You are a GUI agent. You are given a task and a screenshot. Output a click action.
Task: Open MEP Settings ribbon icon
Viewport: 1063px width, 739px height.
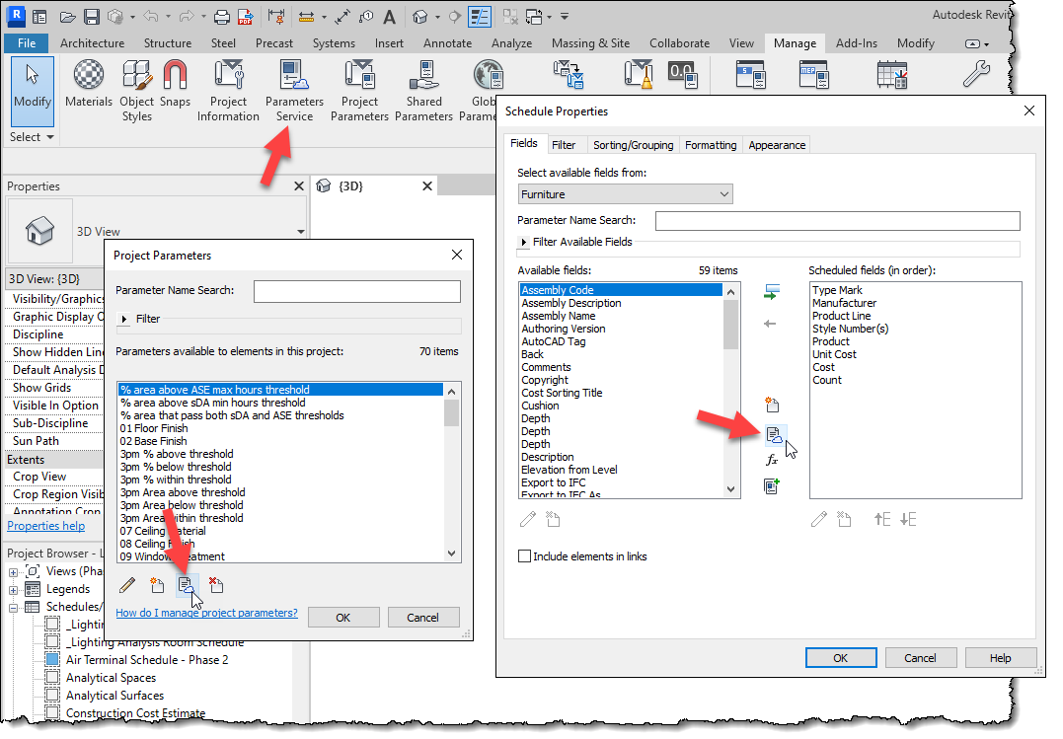click(814, 75)
